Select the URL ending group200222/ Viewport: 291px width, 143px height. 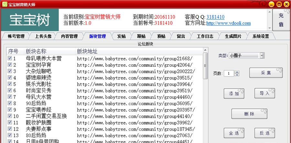[136, 71]
